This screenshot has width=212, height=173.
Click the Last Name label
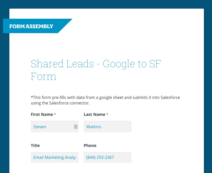95,114
